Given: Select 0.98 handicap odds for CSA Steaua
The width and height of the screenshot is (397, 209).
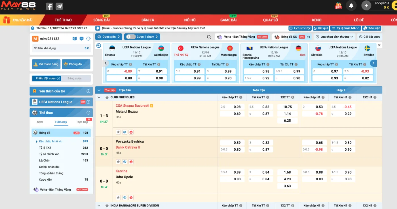Looking at the screenshot, I should click(232, 107).
